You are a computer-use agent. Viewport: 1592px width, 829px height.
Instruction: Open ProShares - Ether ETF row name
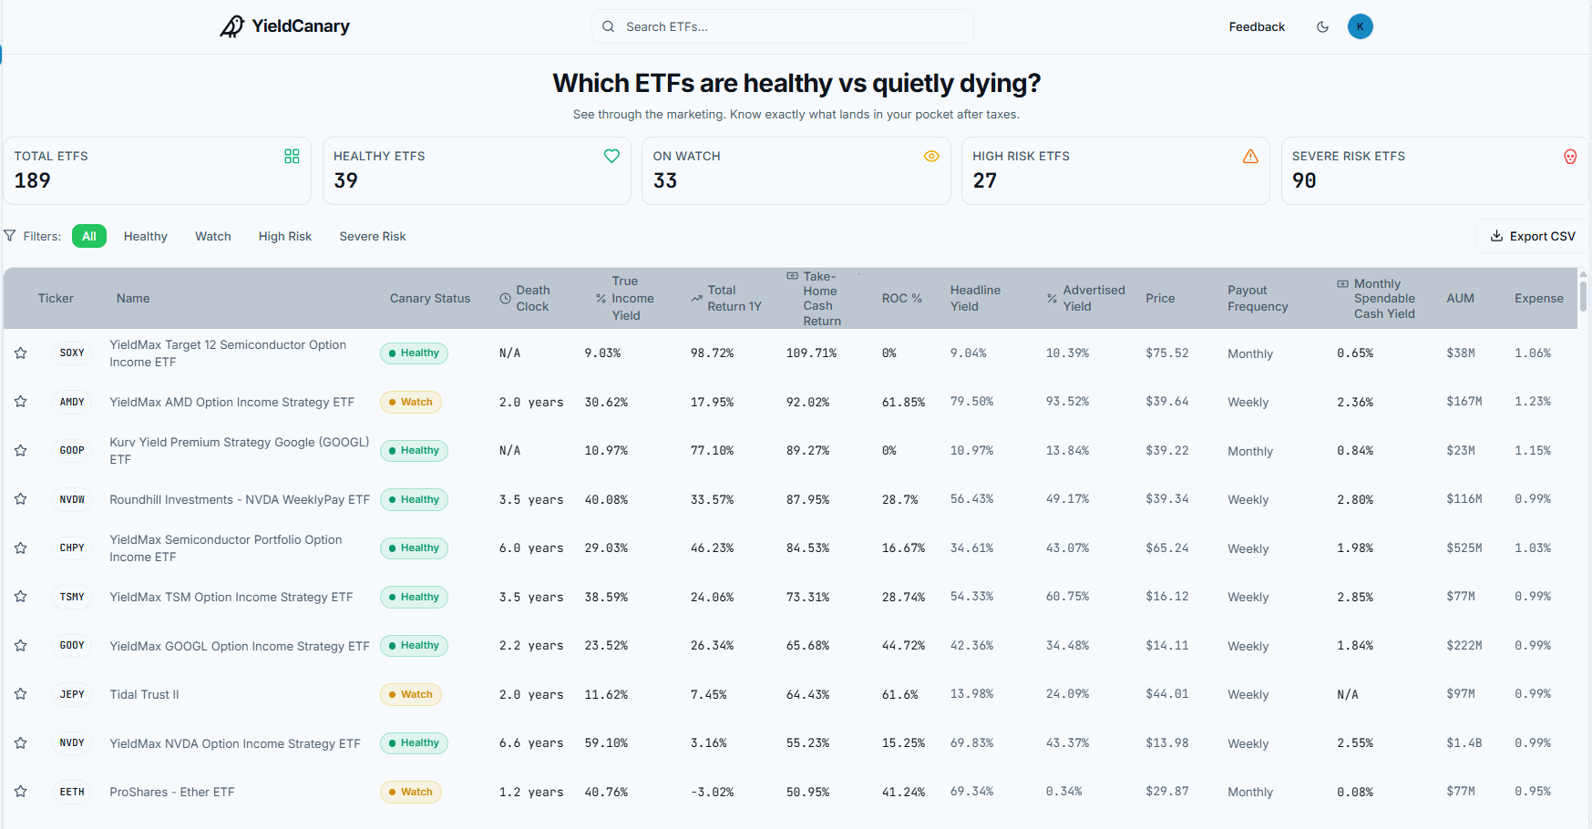click(172, 792)
